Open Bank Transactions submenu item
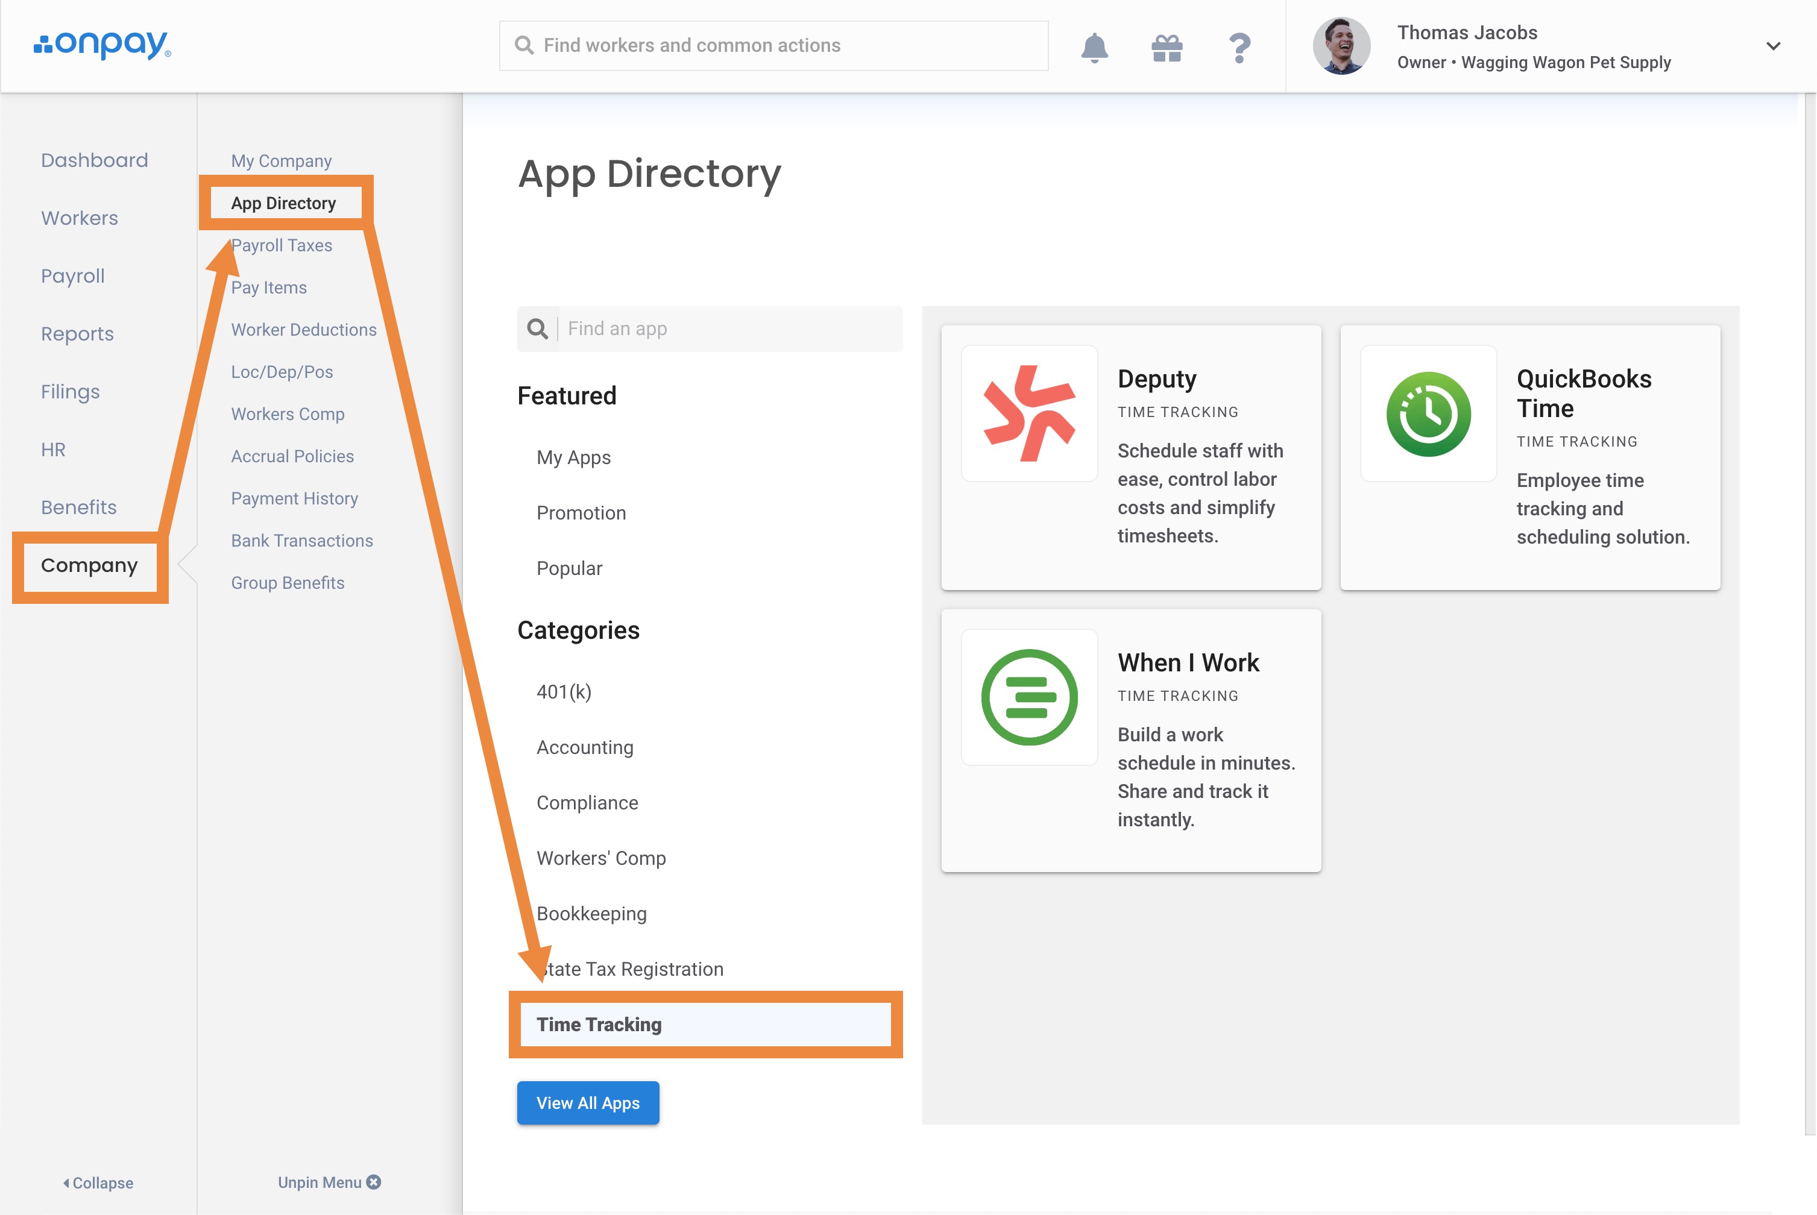The image size is (1817, 1215). click(x=301, y=541)
